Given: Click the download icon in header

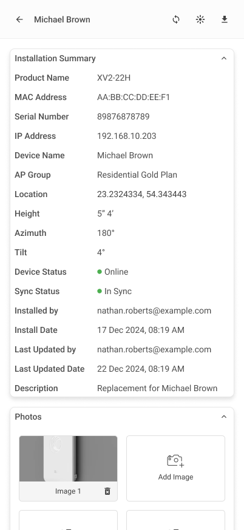Looking at the screenshot, I should (x=225, y=19).
